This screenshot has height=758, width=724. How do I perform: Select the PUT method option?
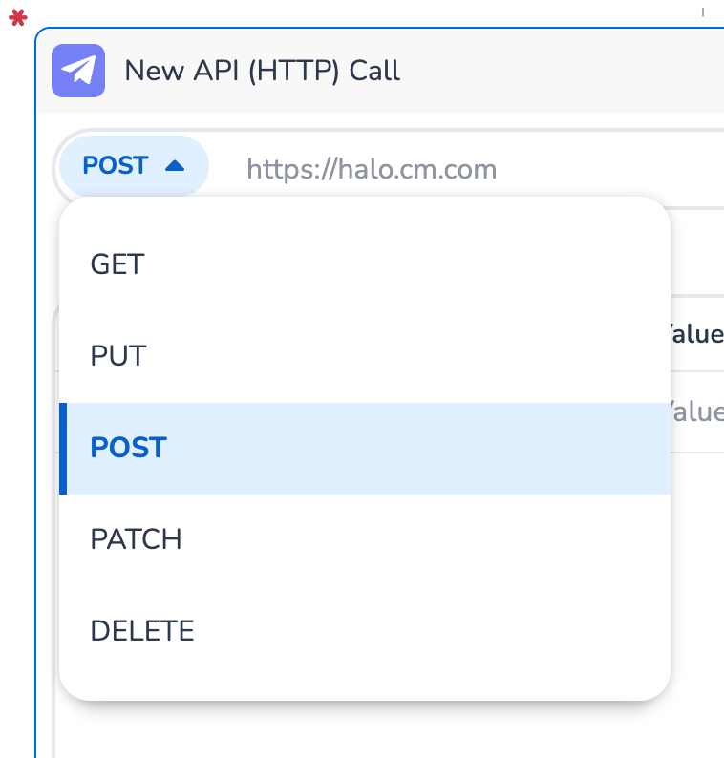point(118,356)
